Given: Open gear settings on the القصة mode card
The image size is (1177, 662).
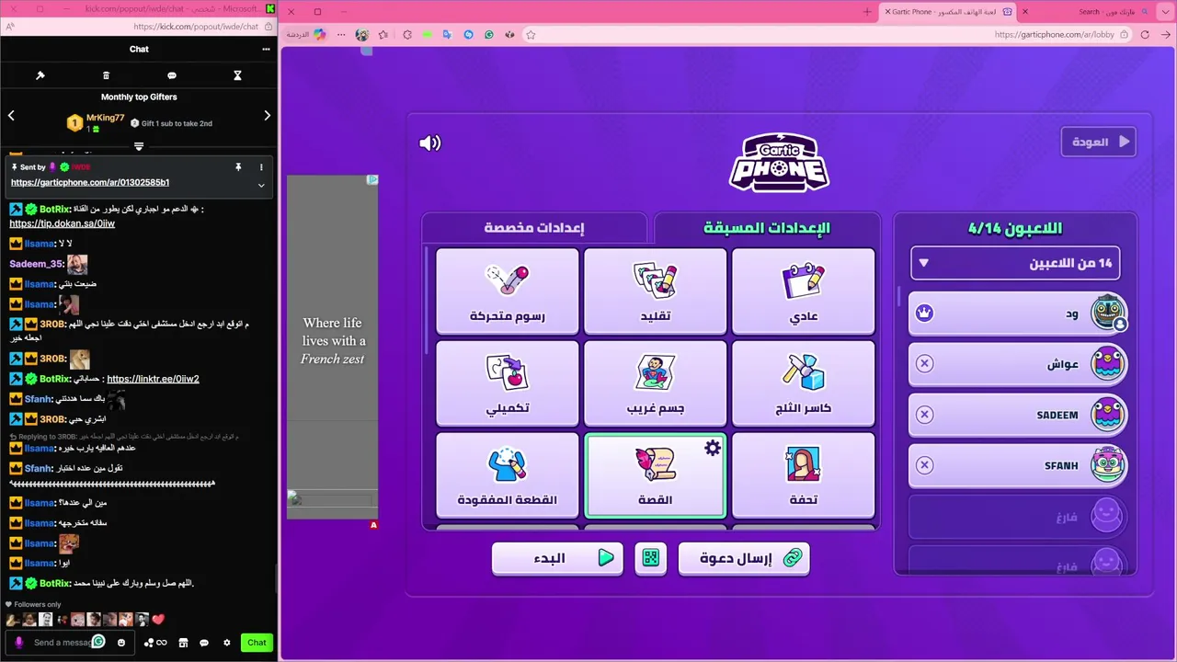Looking at the screenshot, I should 713,448.
